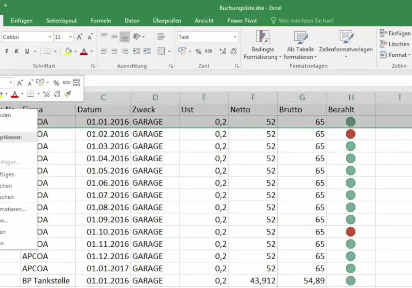Open Zahl dialog launcher
The height and width of the screenshot is (288, 412).
coord(237,66)
